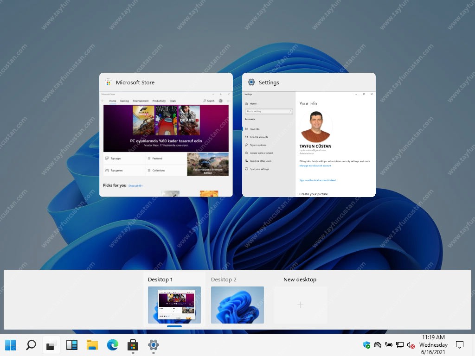Click the Microsoft Store taskbar icon
This screenshot has width=475, height=356.
coord(133,345)
